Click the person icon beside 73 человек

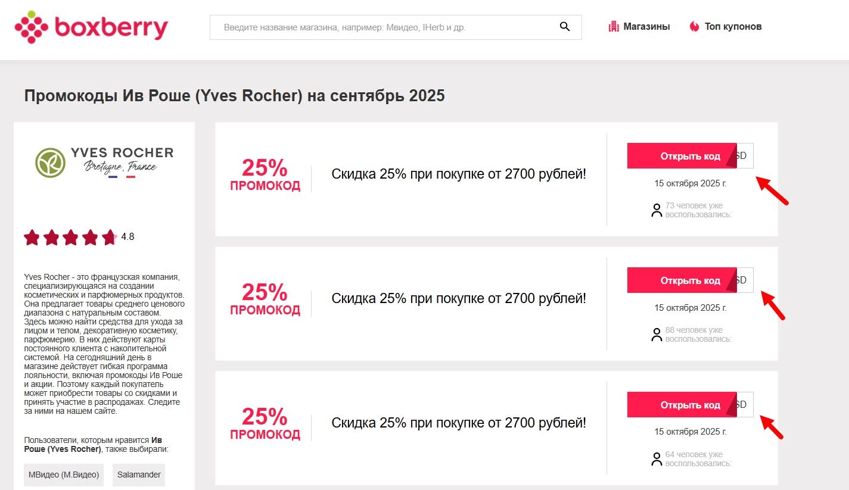(657, 210)
